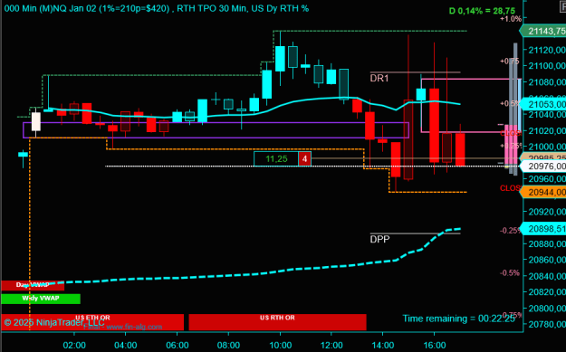The width and height of the screenshot is (566, 352).
Task: Click the 12:00 time axis label
Action: point(331,345)
